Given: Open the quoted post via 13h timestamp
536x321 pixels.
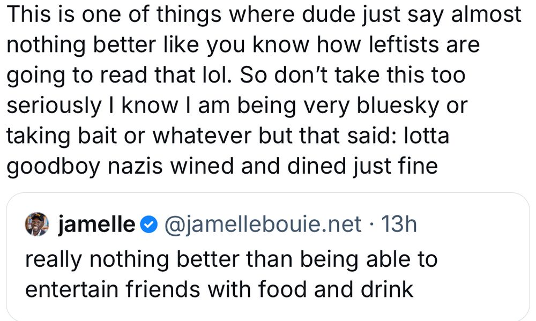Looking at the screenshot, I should coord(399,225).
